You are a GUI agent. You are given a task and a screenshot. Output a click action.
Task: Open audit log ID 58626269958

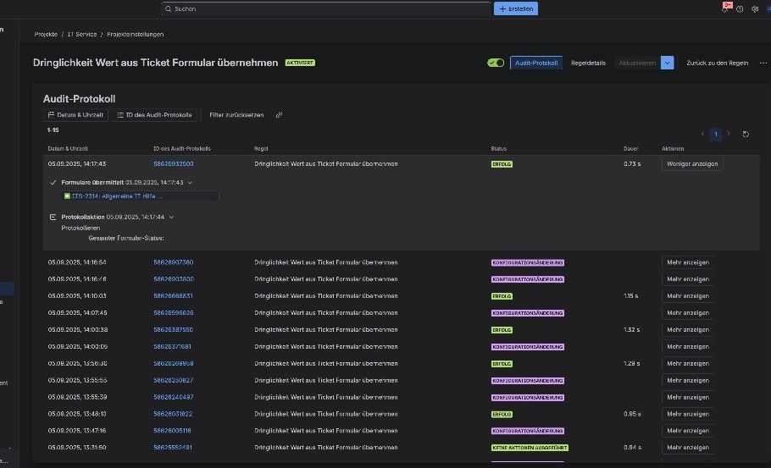173,363
